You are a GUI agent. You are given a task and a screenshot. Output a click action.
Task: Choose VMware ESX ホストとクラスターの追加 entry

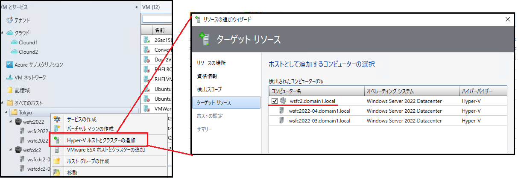pos(106,150)
